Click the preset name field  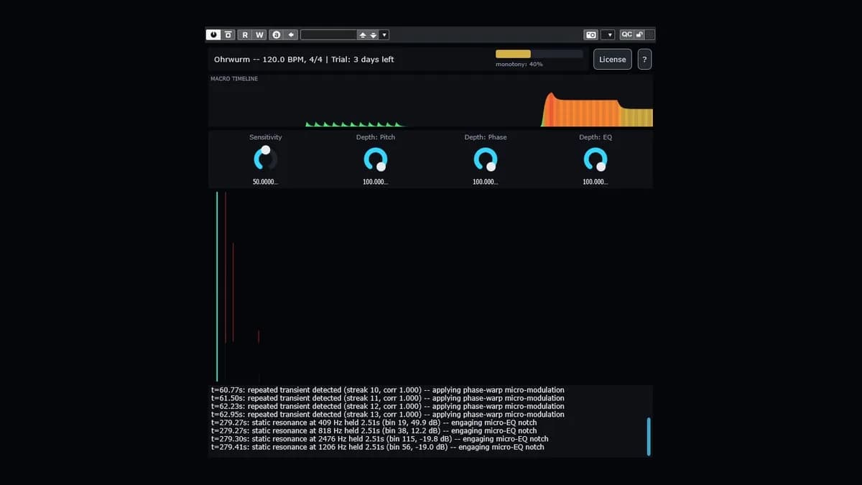(x=328, y=34)
